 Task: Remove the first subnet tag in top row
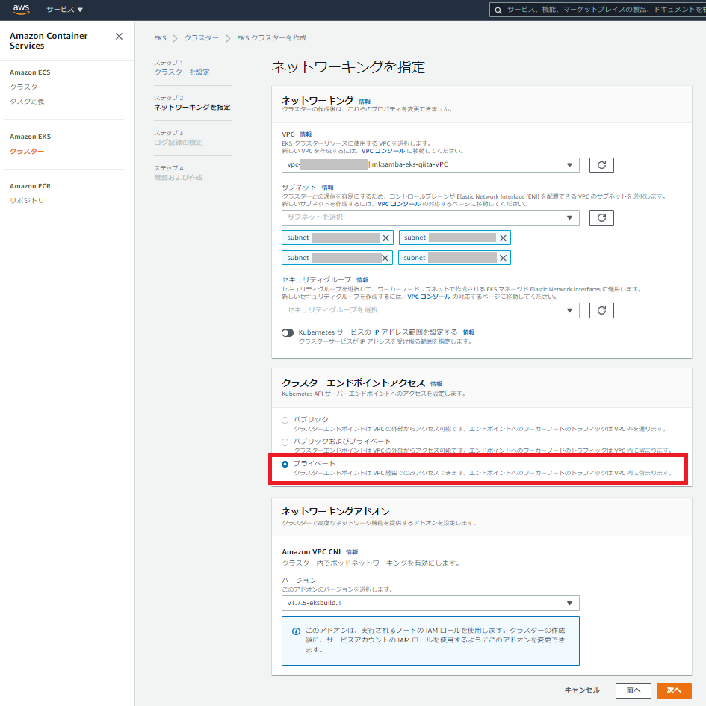pyautogui.click(x=385, y=238)
